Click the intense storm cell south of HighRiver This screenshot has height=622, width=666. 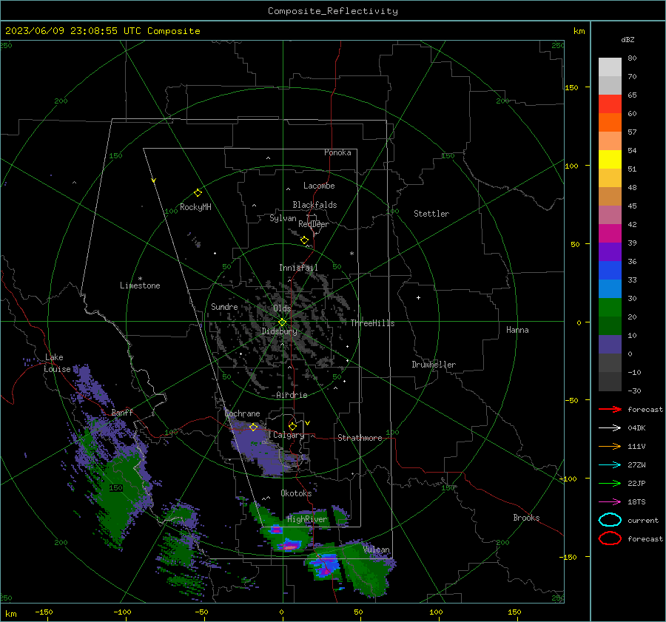pos(289,544)
